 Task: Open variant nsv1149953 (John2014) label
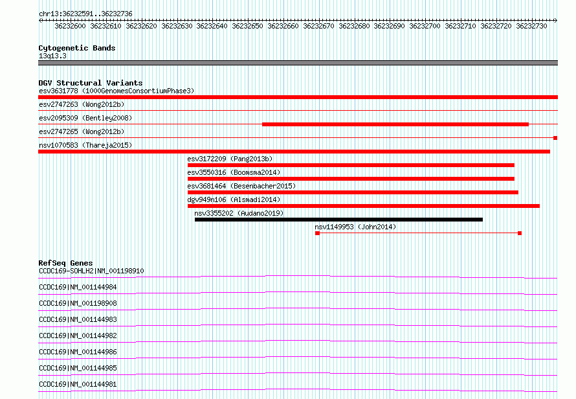point(355,227)
